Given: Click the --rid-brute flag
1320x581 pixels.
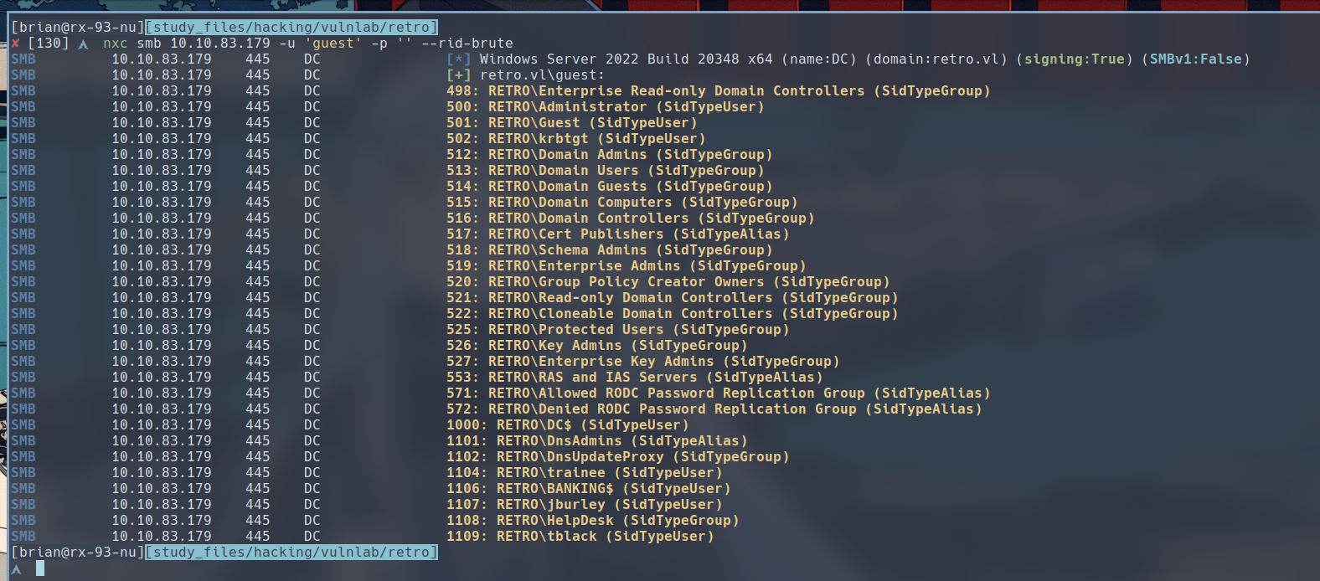Looking at the screenshot, I should [x=467, y=44].
